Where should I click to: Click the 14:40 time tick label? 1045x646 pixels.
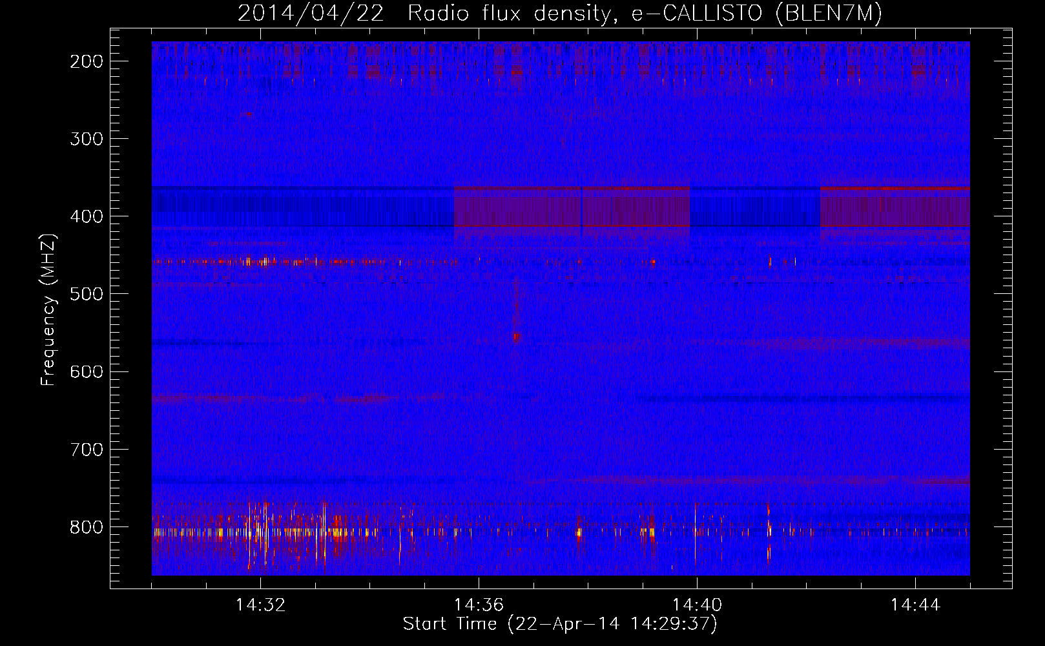pyautogui.click(x=697, y=605)
